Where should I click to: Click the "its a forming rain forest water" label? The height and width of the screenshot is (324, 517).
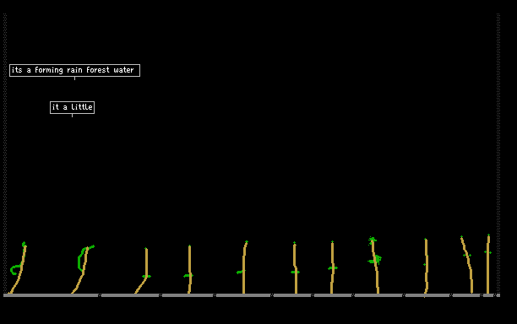tap(74, 70)
